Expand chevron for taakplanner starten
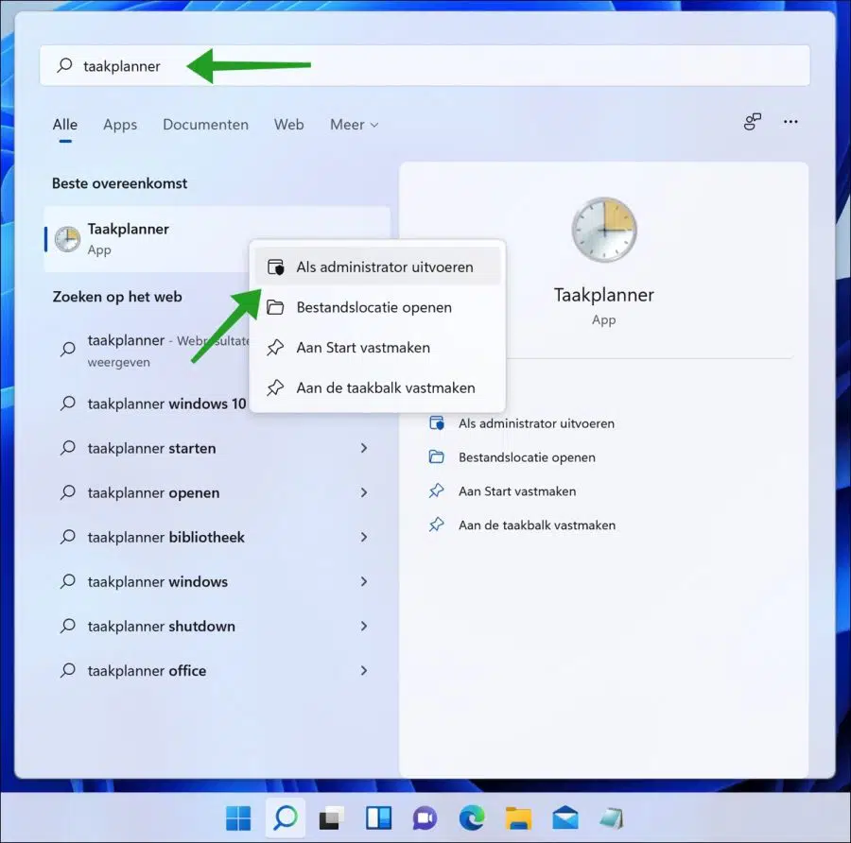This screenshot has width=851, height=843. [x=364, y=448]
